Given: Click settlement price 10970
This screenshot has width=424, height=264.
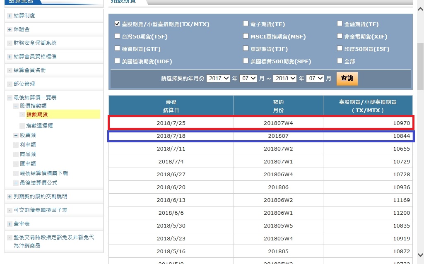Looking at the screenshot, I should coord(402,123).
